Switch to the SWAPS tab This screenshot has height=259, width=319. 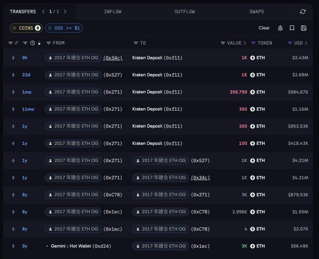(257, 12)
